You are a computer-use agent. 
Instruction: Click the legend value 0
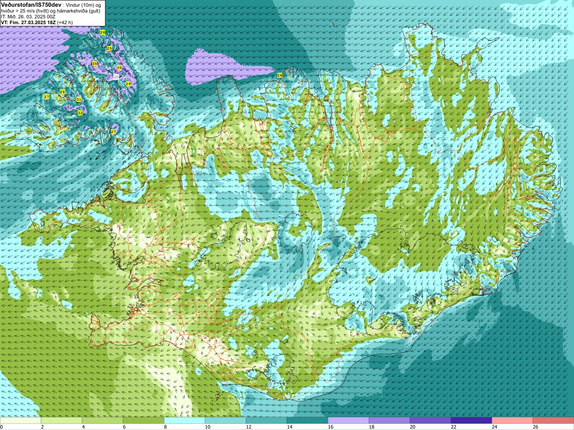[1, 427]
